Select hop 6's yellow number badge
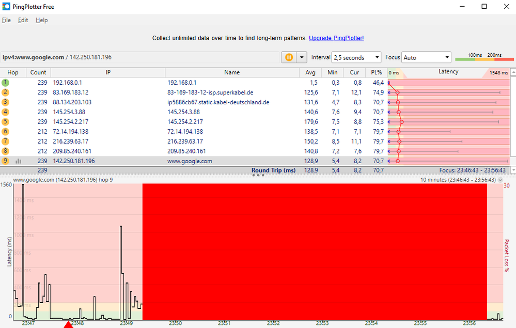516x328 pixels. [5, 131]
